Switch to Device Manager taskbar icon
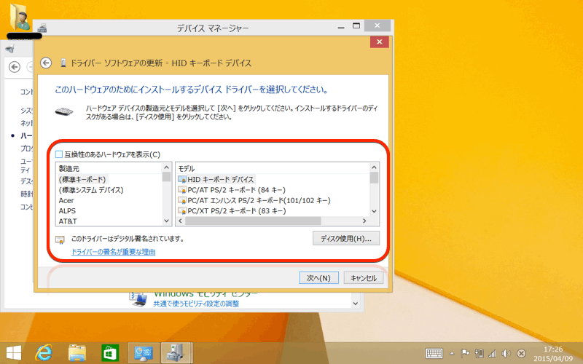583x364 pixels. pyautogui.click(x=175, y=352)
